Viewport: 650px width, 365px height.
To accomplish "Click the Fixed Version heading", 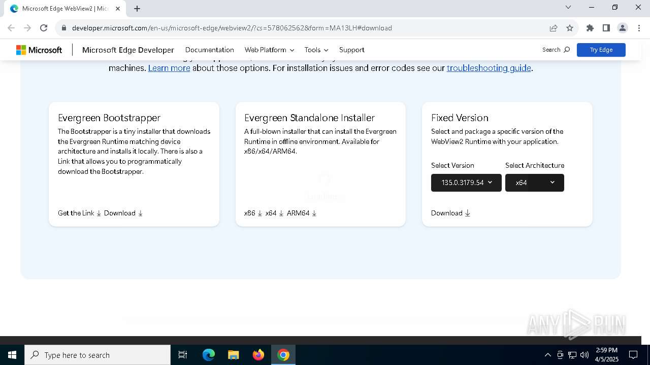I will click(460, 118).
